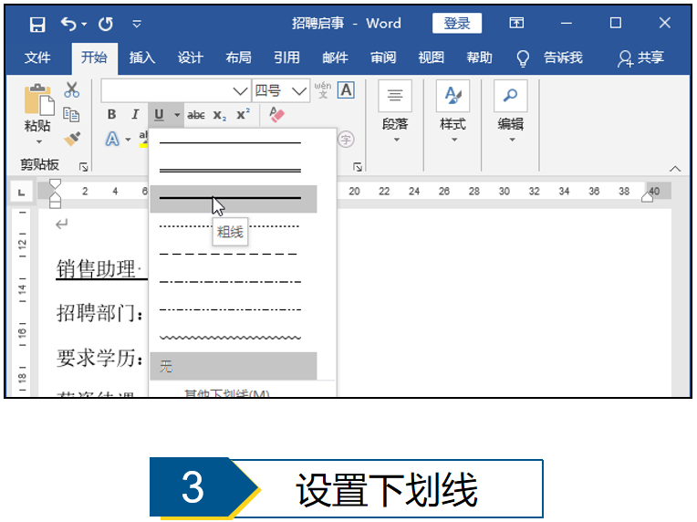Toggle Underline U button
This screenshot has height=522, width=697.
[x=159, y=115]
